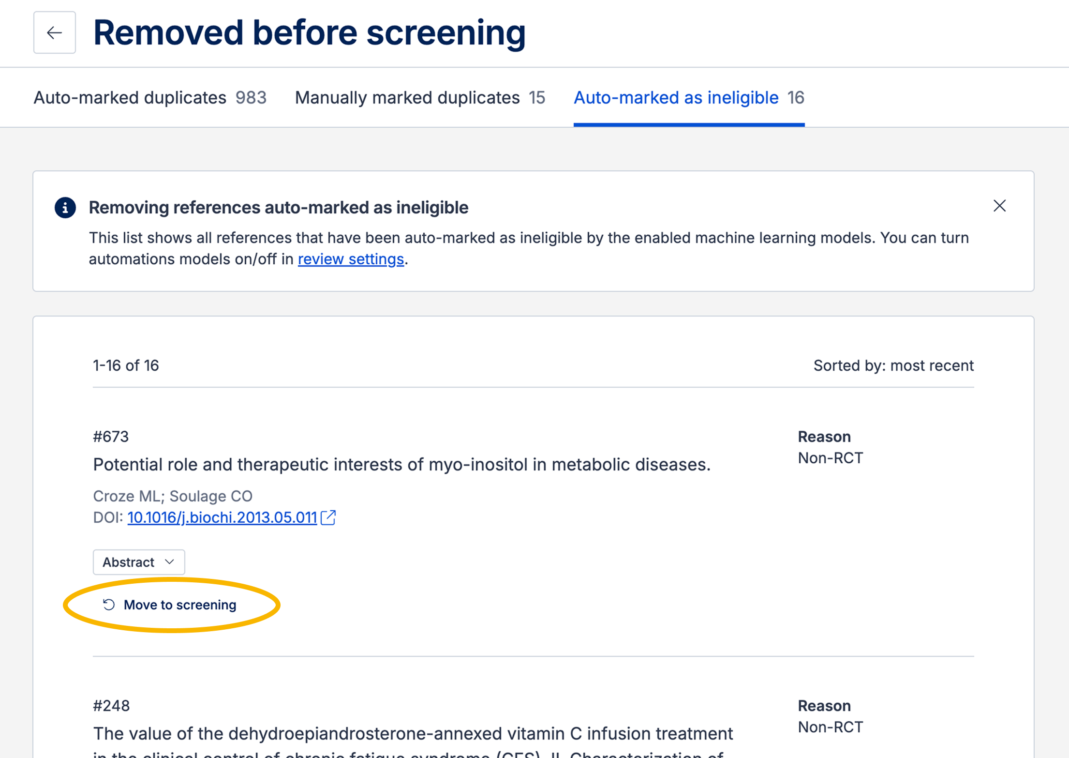
Task: Open the review settings link
Action: coord(351,259)
